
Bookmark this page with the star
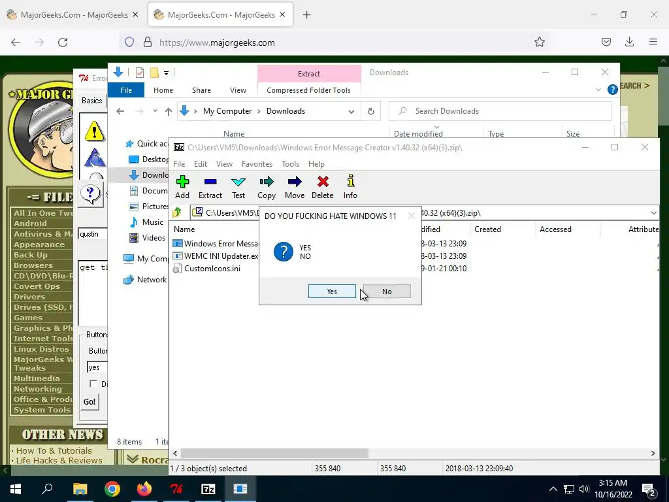point(539,42)
